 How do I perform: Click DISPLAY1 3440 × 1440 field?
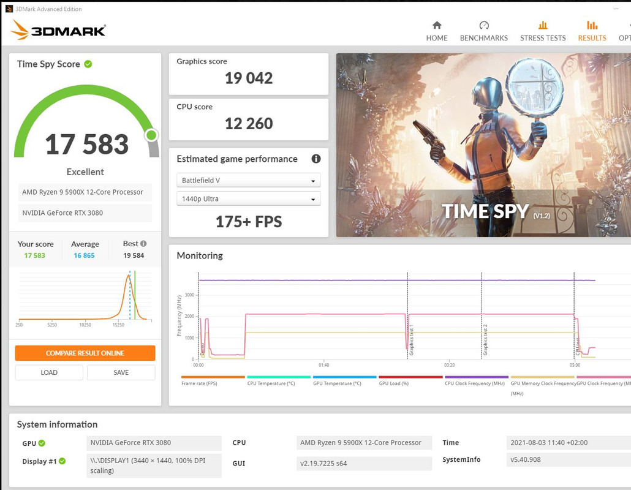154,466
